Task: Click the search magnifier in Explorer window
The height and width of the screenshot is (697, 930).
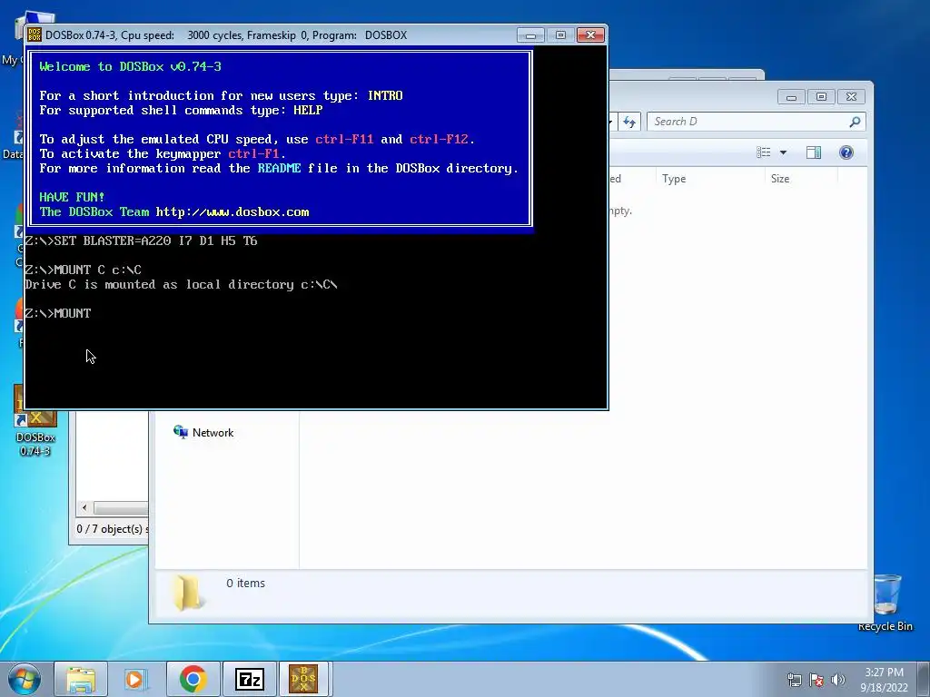Action: tap(855, 122)
